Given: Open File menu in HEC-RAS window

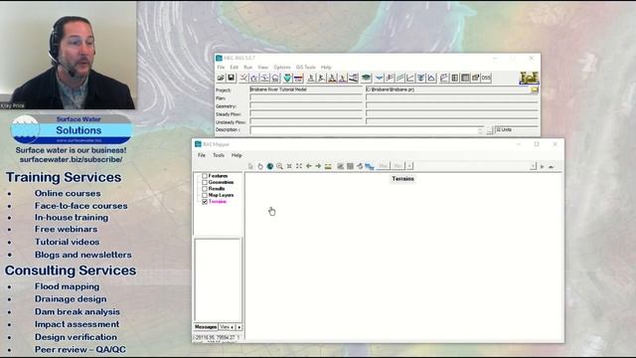Looking at the screenshot, I should [221, 68].
